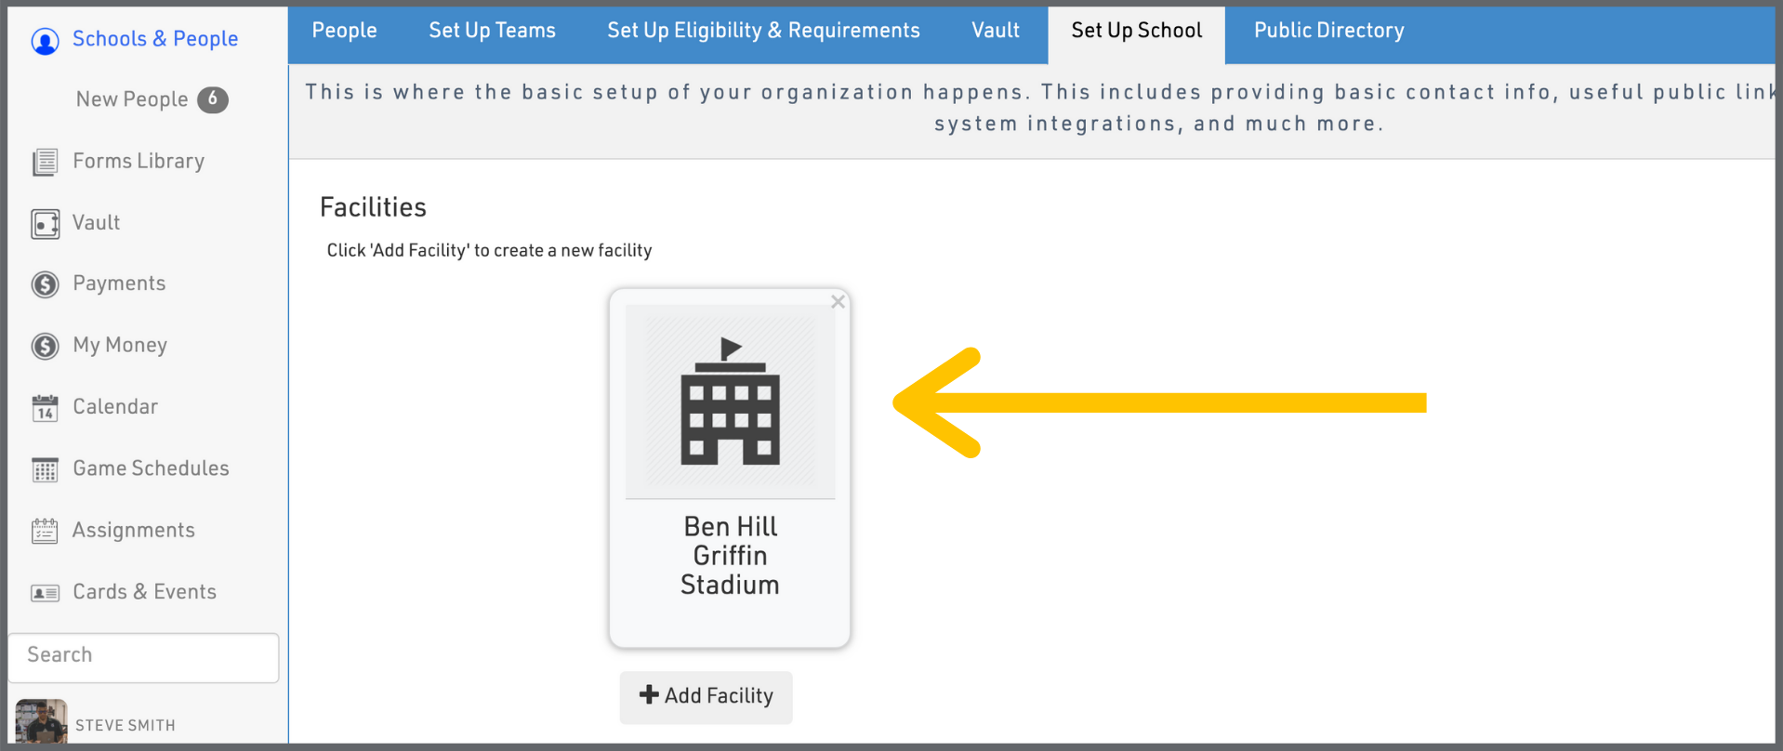Image resolution: width=1783 pixels, height=751 pixels.
Task: Open Calendar using its calendar icon
Action: click(45, 408)
